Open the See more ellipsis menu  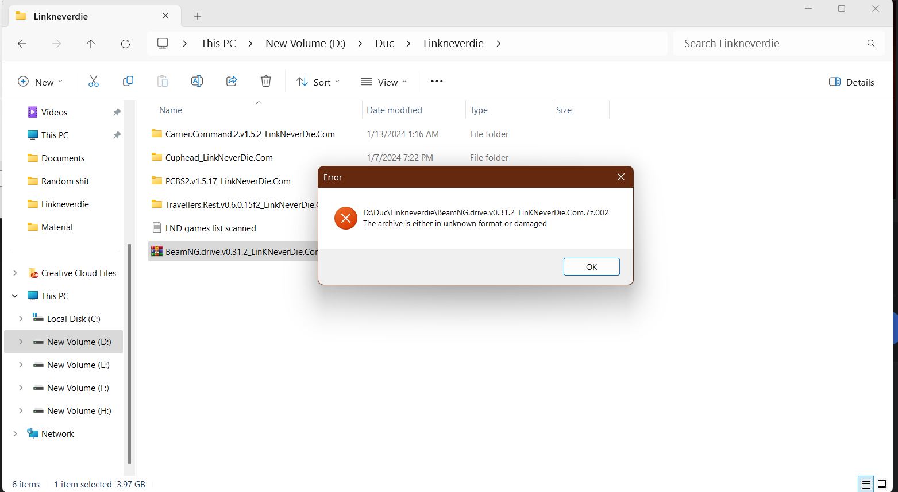click(437, 82)
